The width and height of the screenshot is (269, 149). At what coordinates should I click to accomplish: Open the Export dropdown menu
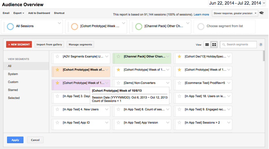click(x=19, y=13)
